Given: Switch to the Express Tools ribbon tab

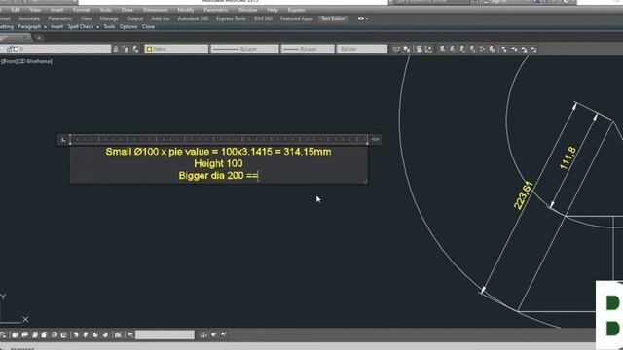Looking at the screenshot, I should click(231, 18).
